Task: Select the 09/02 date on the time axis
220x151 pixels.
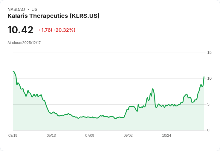Action: [x=128, y=136]
